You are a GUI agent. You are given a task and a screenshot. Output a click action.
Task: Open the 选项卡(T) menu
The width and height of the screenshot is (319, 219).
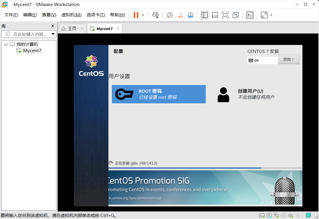click(96, 15)
